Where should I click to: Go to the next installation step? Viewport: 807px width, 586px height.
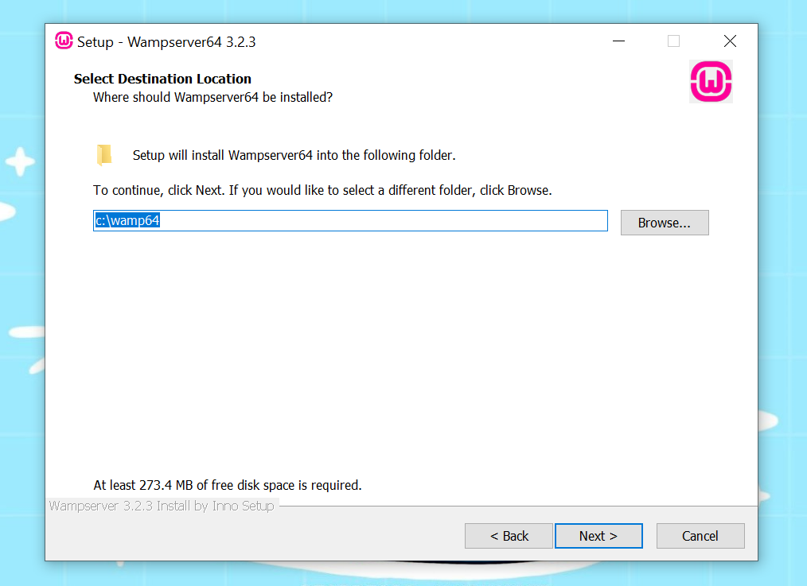click(598, 536)
